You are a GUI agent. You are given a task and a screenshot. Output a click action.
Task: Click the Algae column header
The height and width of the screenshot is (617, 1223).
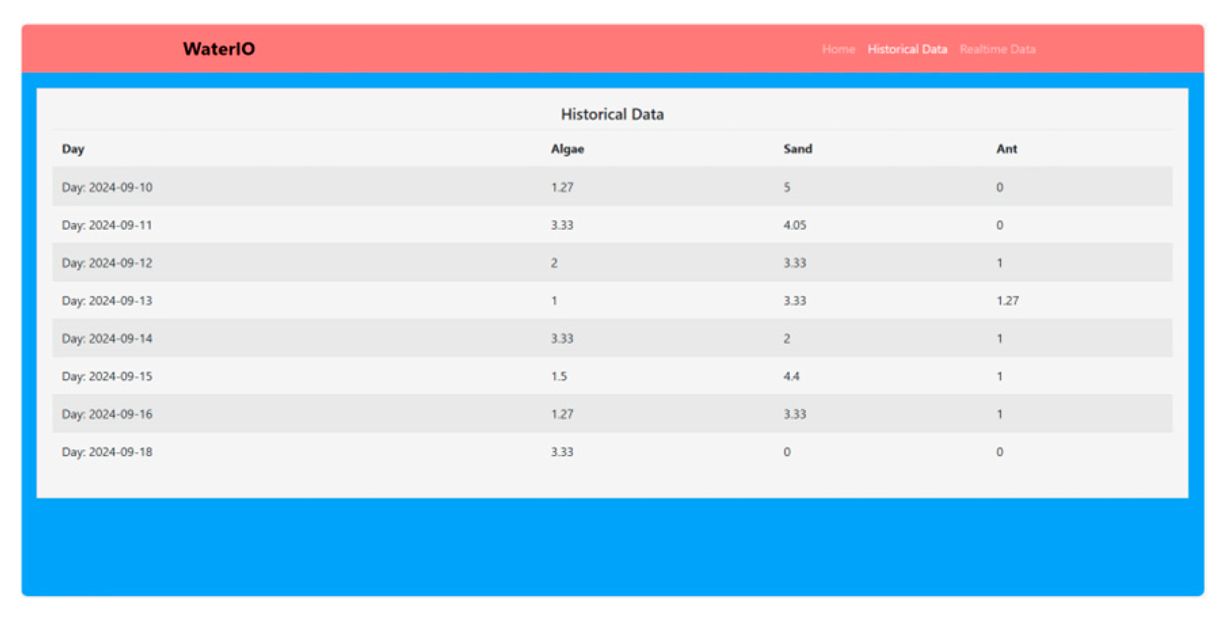(567, 149)
